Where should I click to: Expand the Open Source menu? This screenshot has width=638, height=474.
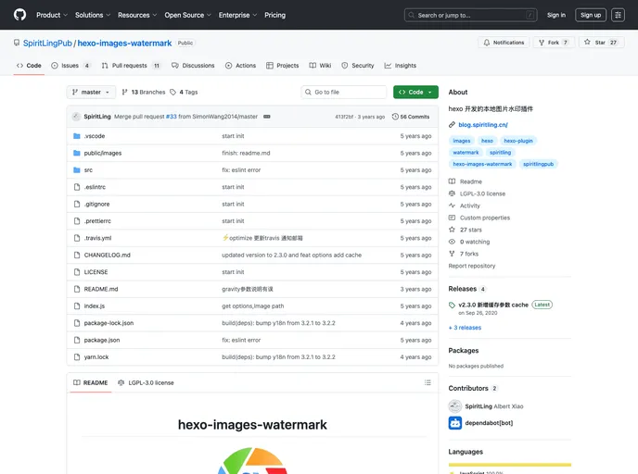(x=187, y=15)
